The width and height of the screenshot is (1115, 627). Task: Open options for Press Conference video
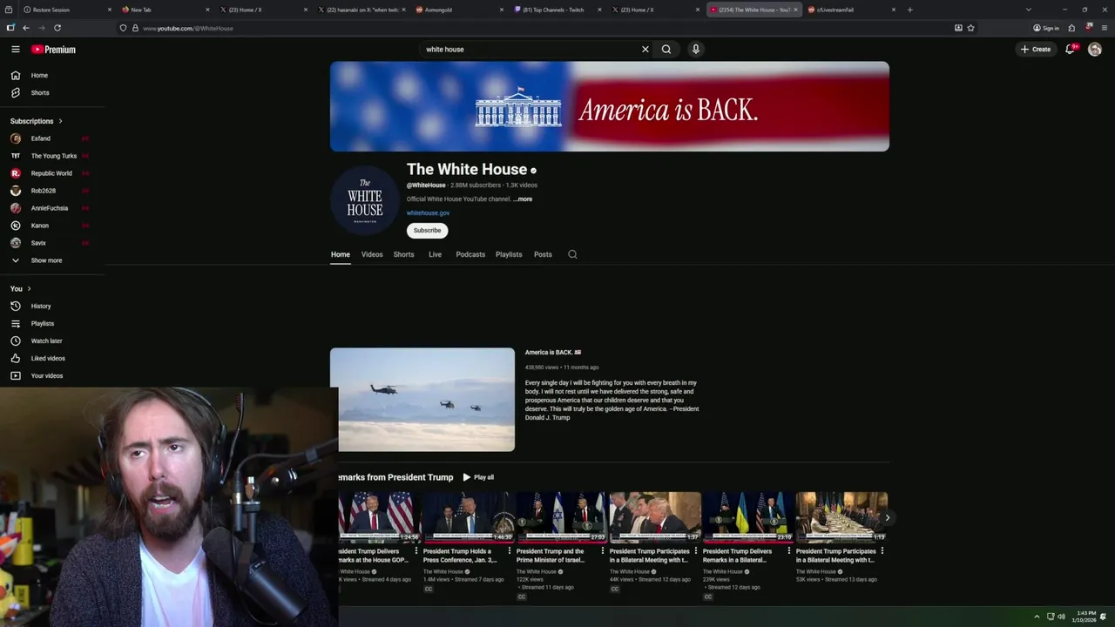(x=510, y=551)
